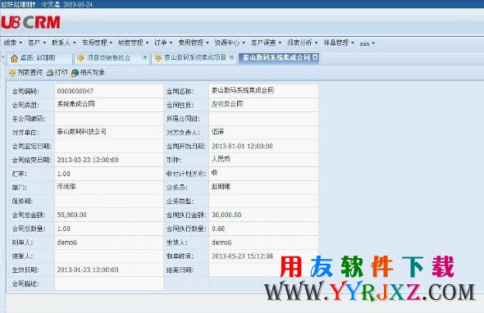Click end date 2013-03-23 12:00:00
The image size is (484, 313).
(88, 160)
